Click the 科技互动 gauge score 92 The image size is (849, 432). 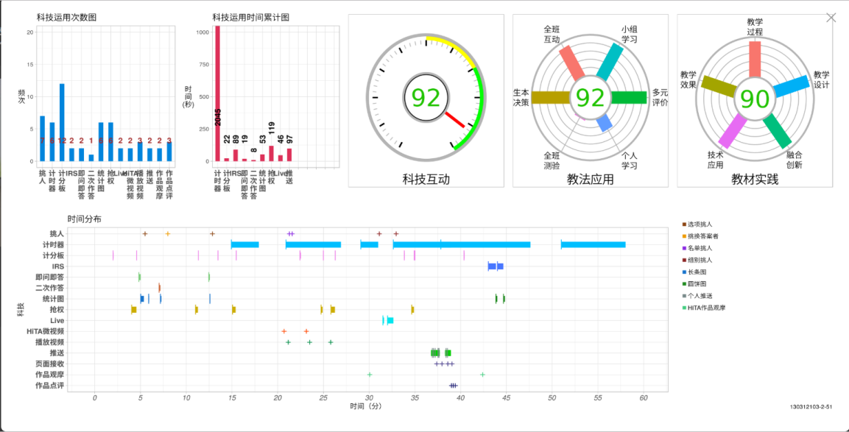coord(426,98)
